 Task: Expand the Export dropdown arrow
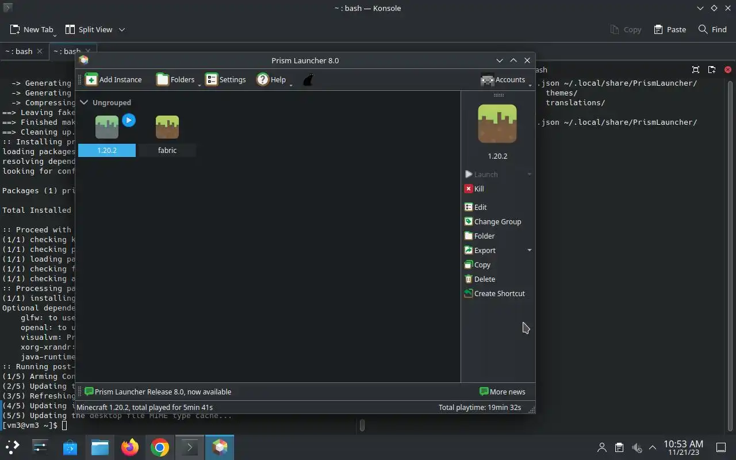tap(530, 250)
